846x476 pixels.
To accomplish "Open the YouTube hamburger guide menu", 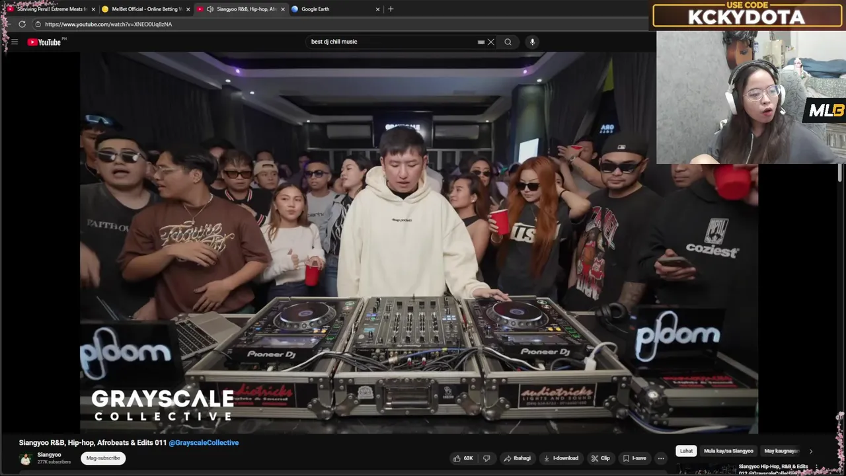I will [15, 42].
